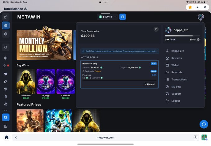
Task: Click the info icon in bonus notice
Action: pyautogui.click(x=83, y=51)
